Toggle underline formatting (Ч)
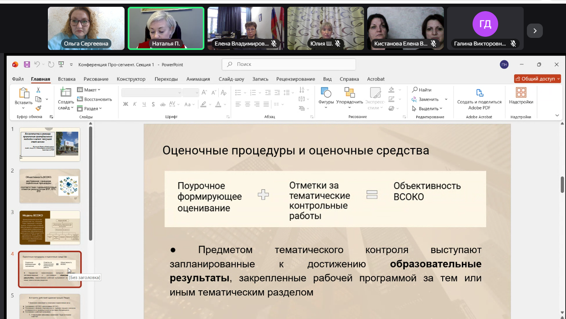This screenshot has width=566, height=319. click(x=144, y=104)
